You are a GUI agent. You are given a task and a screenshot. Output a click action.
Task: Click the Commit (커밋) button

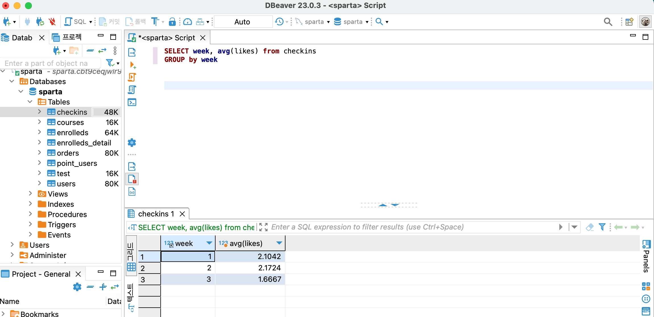coord(109,22)
